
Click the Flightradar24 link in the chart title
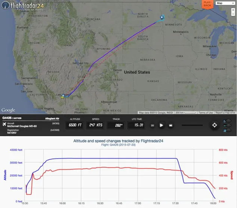pos(152,141)
